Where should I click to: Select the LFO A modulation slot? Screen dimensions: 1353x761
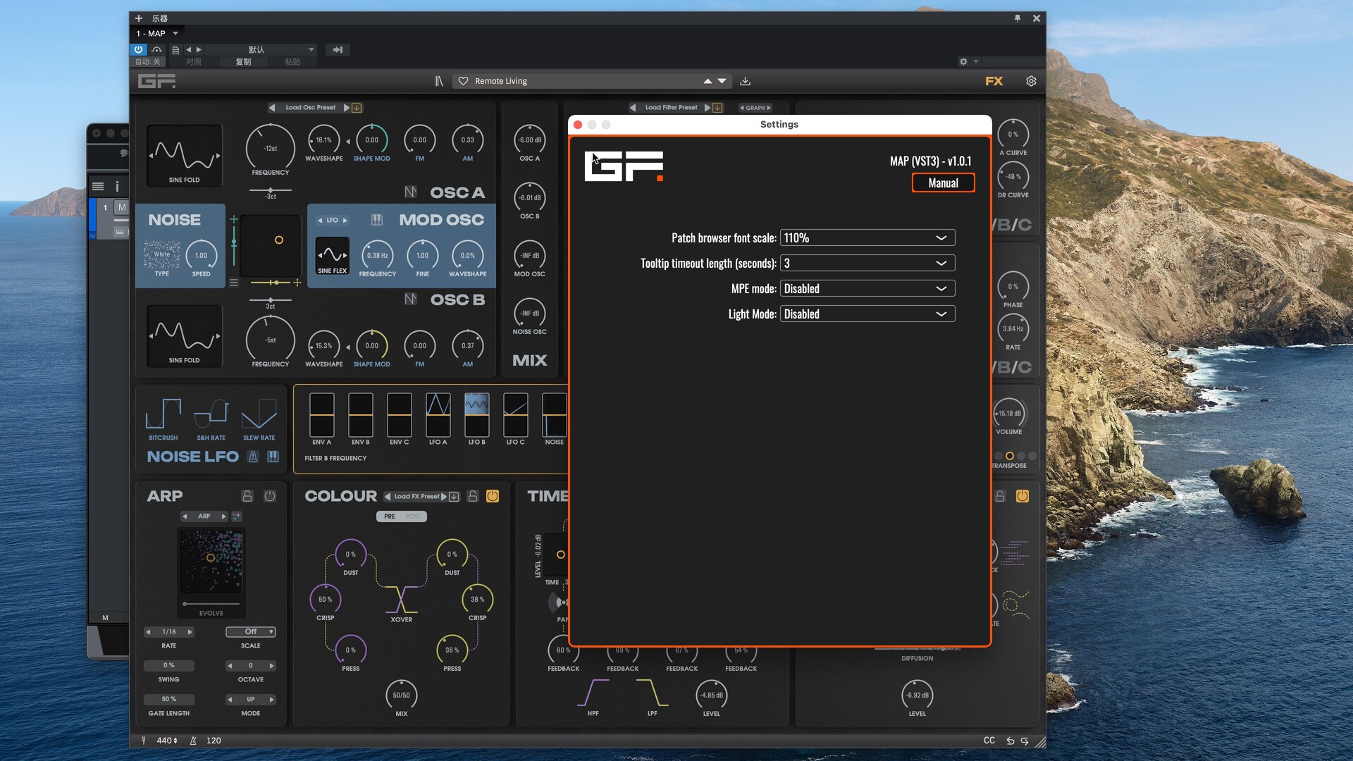(x=438, y=416)
